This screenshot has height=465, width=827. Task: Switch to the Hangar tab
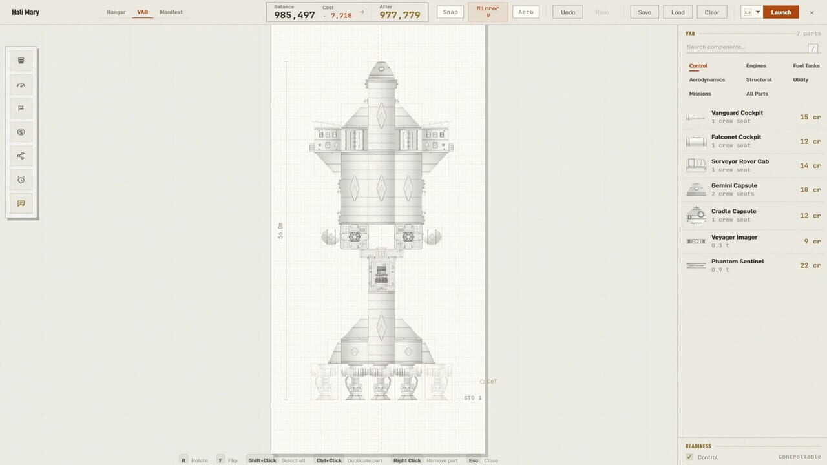pos(116,12)
